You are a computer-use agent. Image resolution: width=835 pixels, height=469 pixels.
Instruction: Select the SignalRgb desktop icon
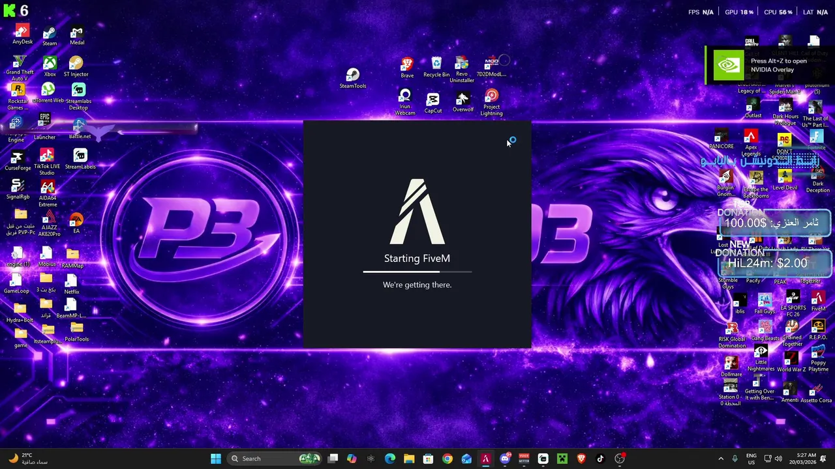pyautogui.click(x=18, y=190)
